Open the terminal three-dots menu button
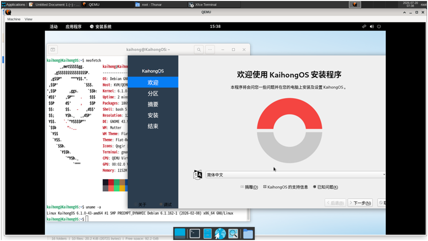The height and width of the screenshot is (241, 428). pyautogui.click(x=210, y=50)
